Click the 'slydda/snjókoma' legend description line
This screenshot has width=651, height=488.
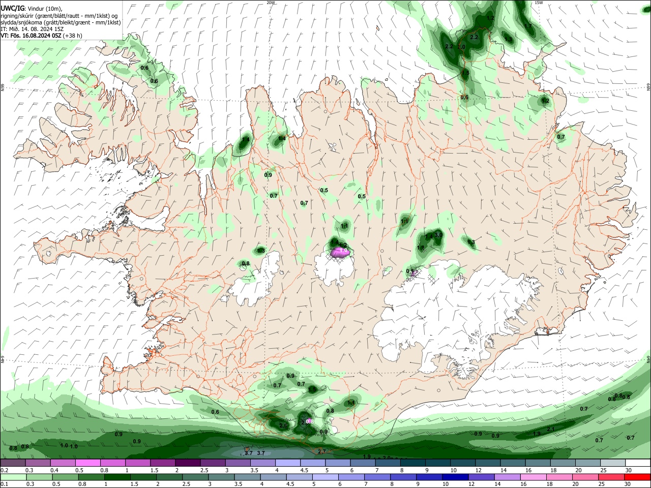(x=61, y=22)
